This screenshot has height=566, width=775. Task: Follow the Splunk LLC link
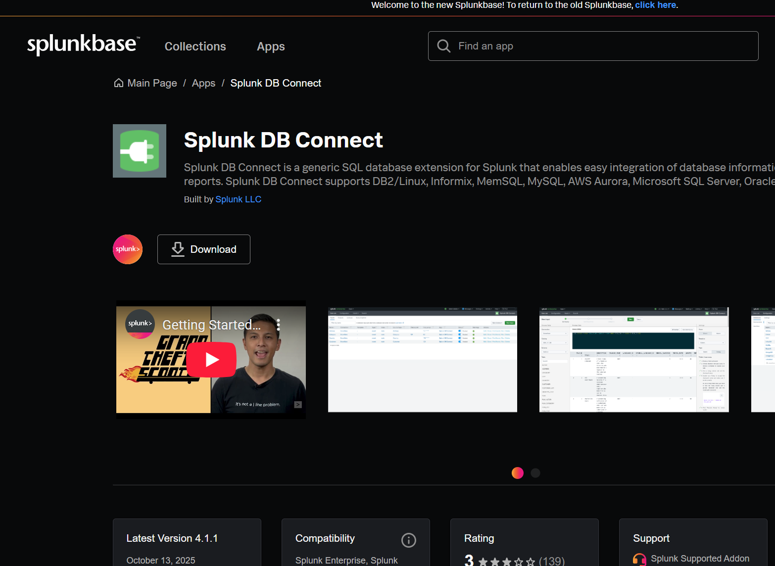(x=238, y=199)
